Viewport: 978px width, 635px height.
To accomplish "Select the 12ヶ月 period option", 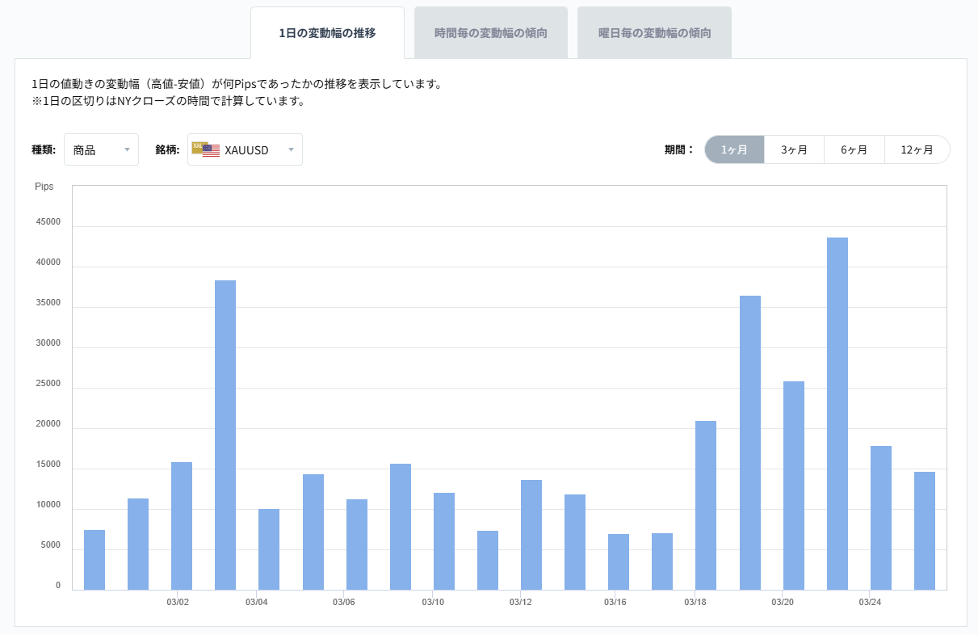I will (917, 149).
